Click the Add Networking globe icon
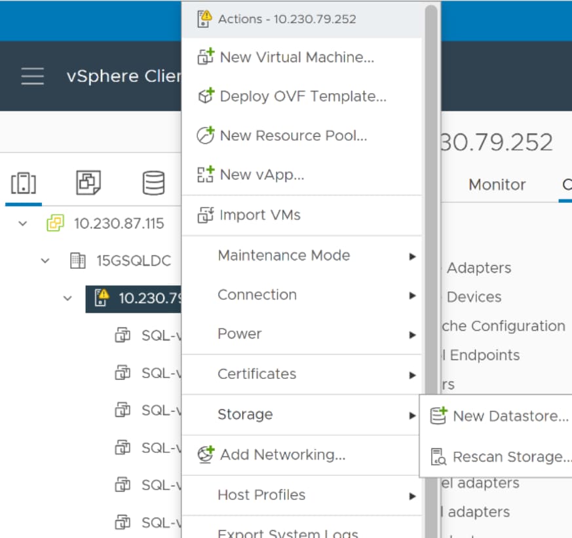The image size is (572, 538). pos(206,454)
